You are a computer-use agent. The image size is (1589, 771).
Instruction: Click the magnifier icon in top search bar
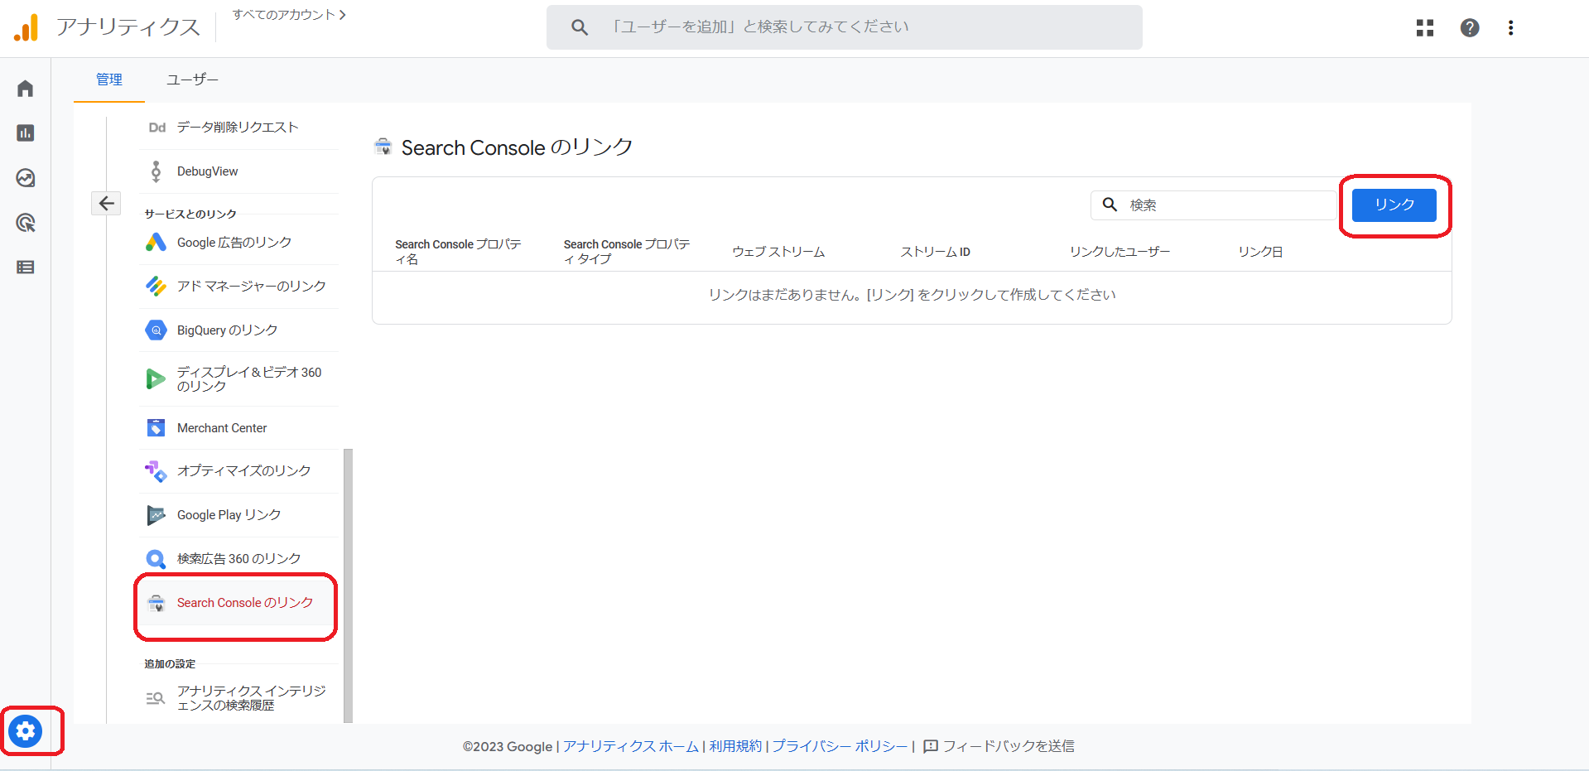(580, 27)
